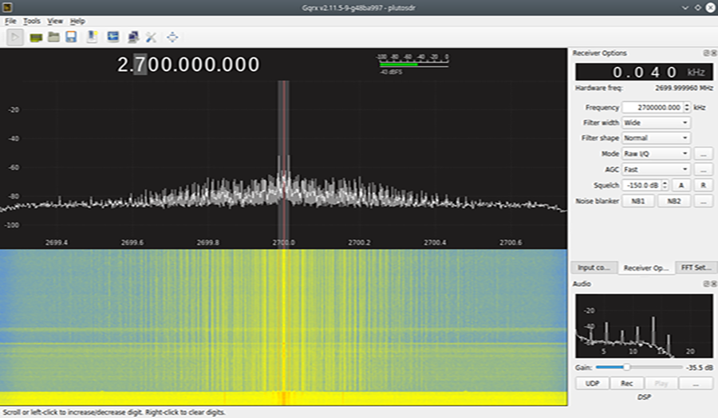Click the Load settings folder icon

tap(53, 37)
